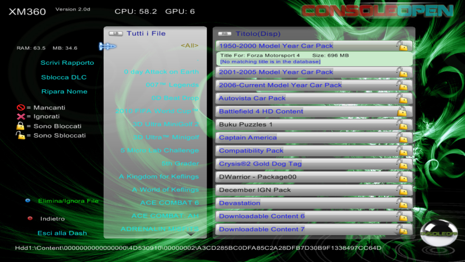This screenshot has width=465, height=262.
Task: Click the Sono Sbloccati open padlock icon
Action: tap(20, 135)
